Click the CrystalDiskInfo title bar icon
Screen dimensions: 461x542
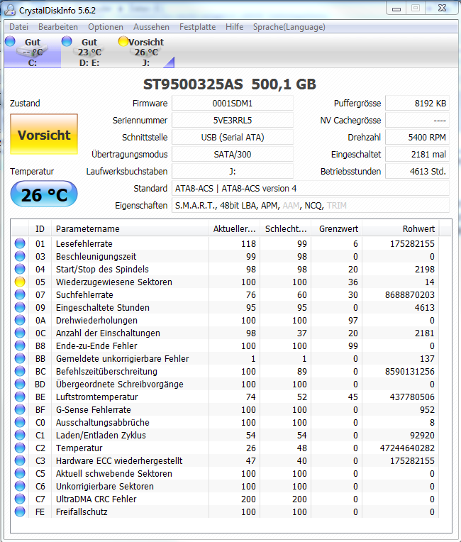pos(10,10)
